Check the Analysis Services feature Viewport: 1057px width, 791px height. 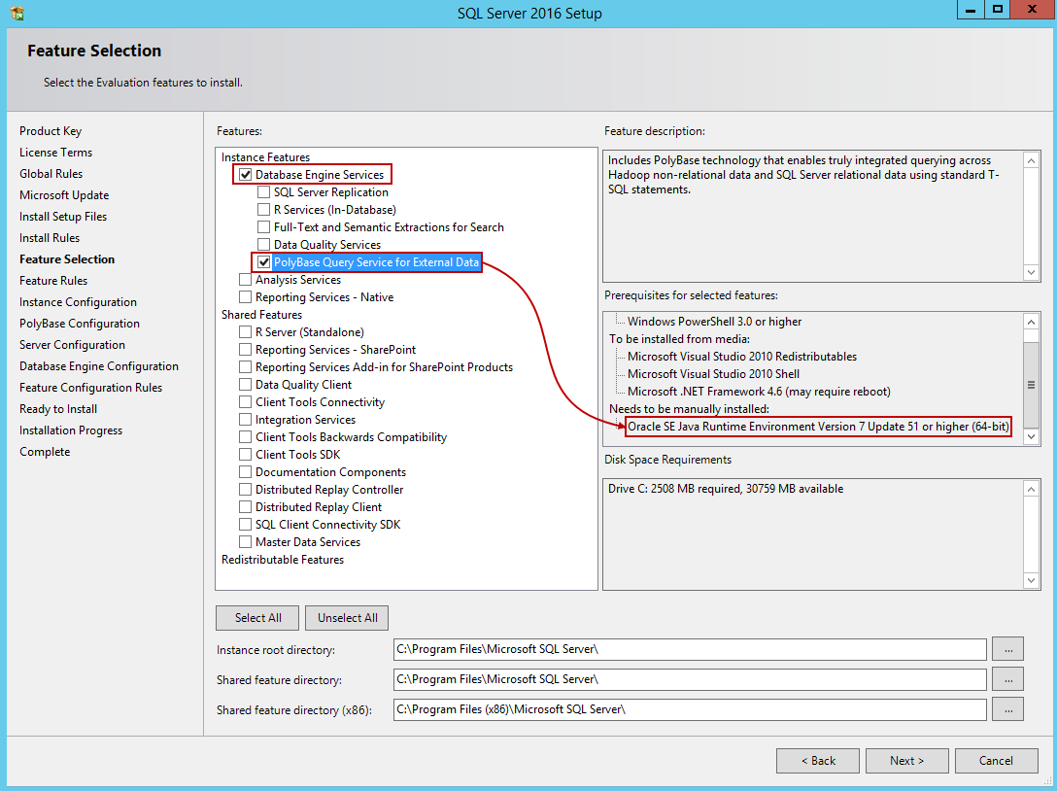click(x=246, y=280)
